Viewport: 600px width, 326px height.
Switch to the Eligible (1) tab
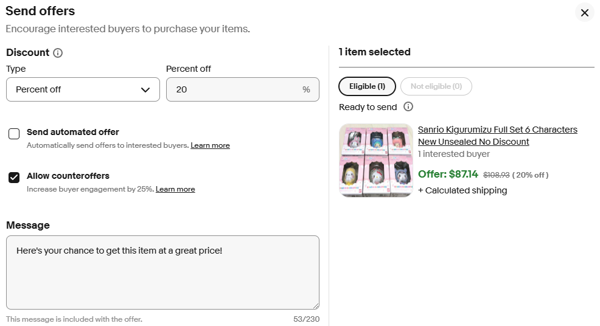[x=367, y=86]
